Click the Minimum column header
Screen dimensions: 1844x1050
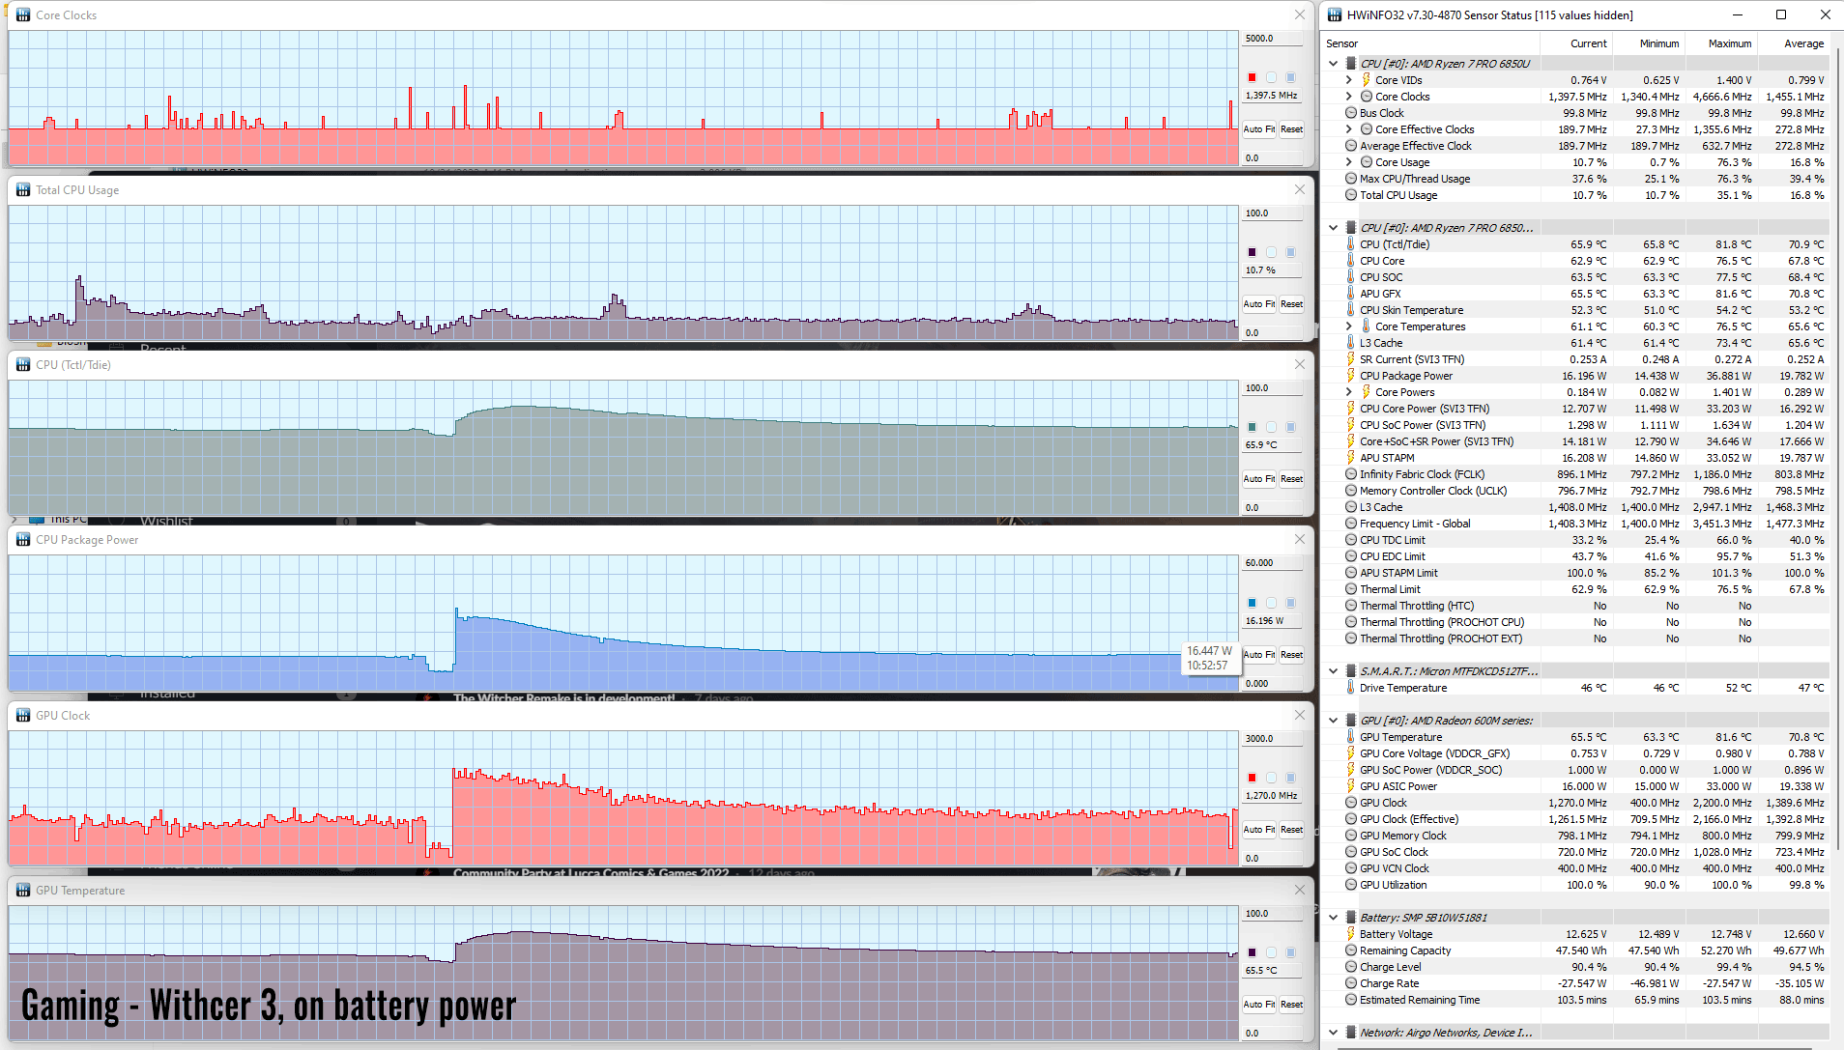[x=1649, y=43]
